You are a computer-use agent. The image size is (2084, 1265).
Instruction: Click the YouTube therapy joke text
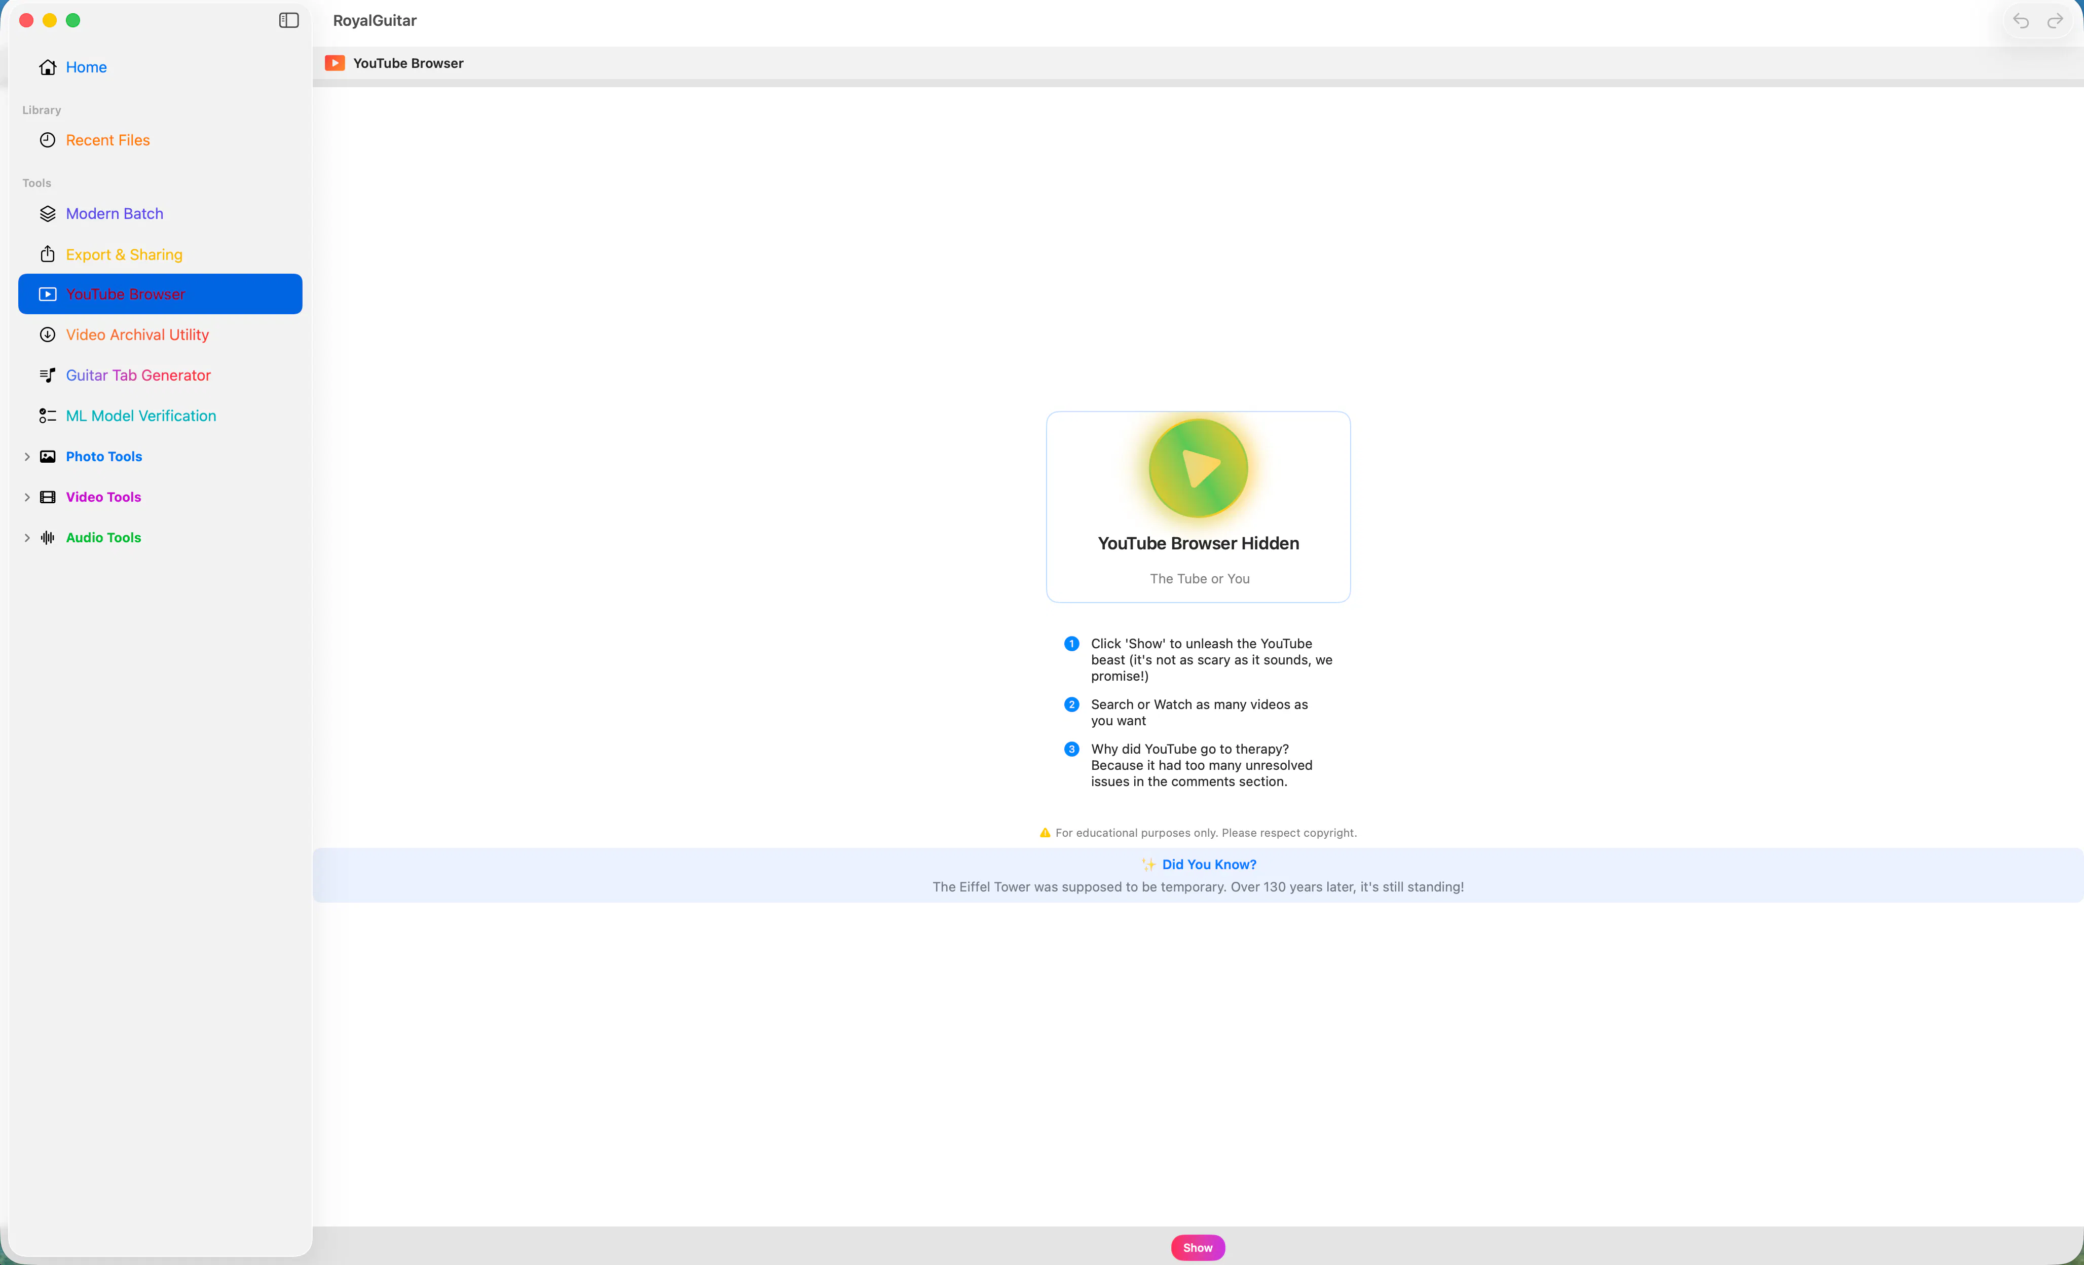tap(1202, 765)
